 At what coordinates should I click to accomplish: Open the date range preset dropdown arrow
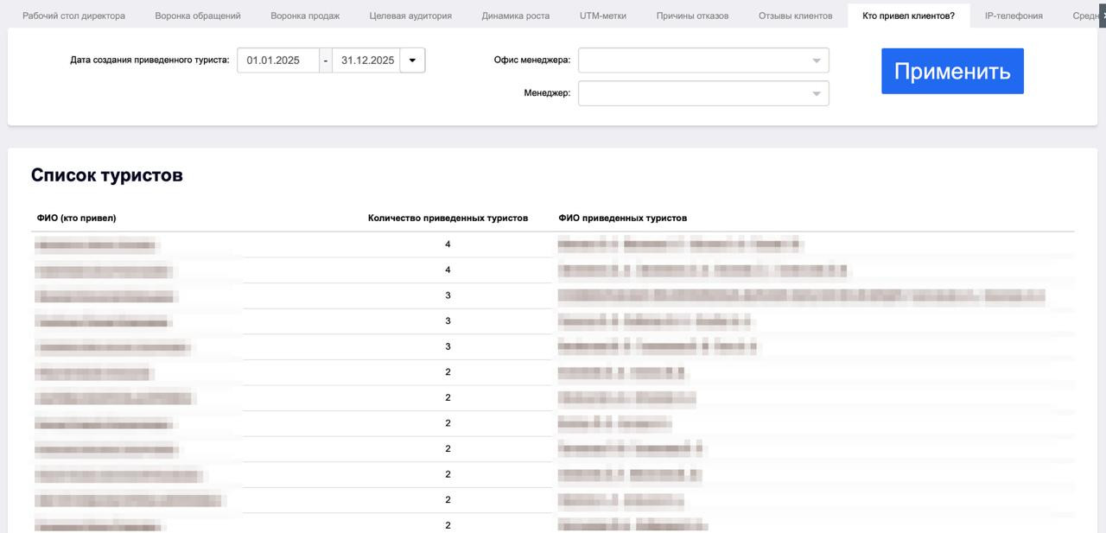(412, 60)
